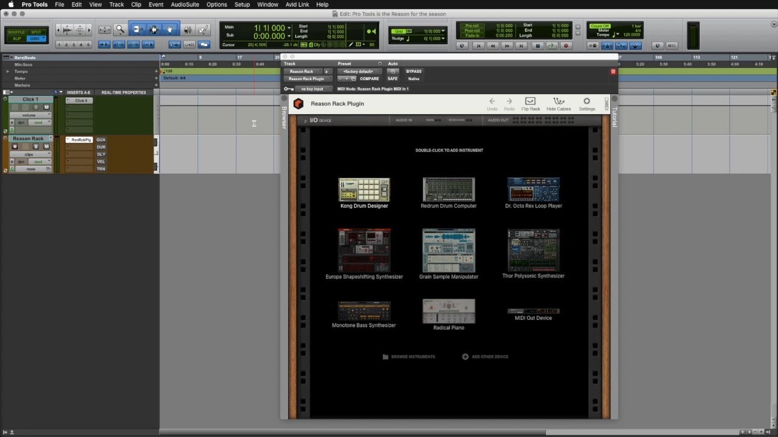Select Monotone Bass Synthesizer thumbnail
The width and height of the screenshot is (778, 437).
[364, 311]
